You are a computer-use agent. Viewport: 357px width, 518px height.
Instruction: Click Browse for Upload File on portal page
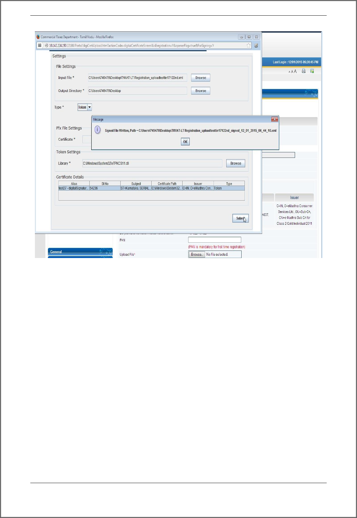click(x=197, y=254)
